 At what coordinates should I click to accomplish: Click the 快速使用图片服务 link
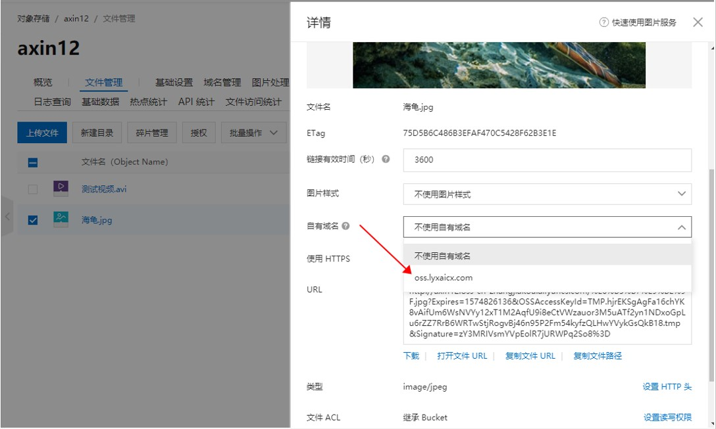tap(644, 22)
